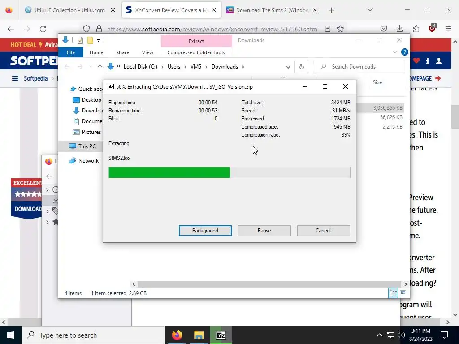
Task: Open Pictures in navigation pane
Action: tap(87, 132)
